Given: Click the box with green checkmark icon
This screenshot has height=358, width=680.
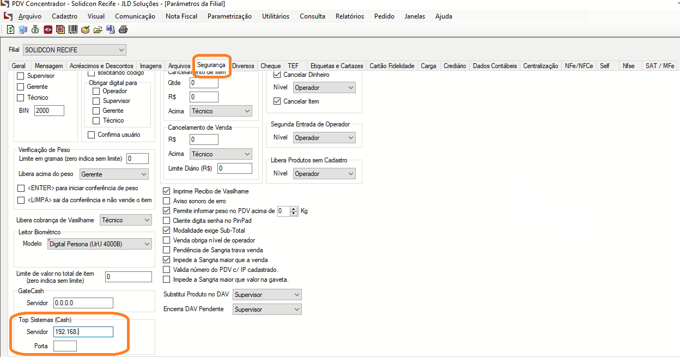Looking at the screenshot, I should click(x=86, y=29).
